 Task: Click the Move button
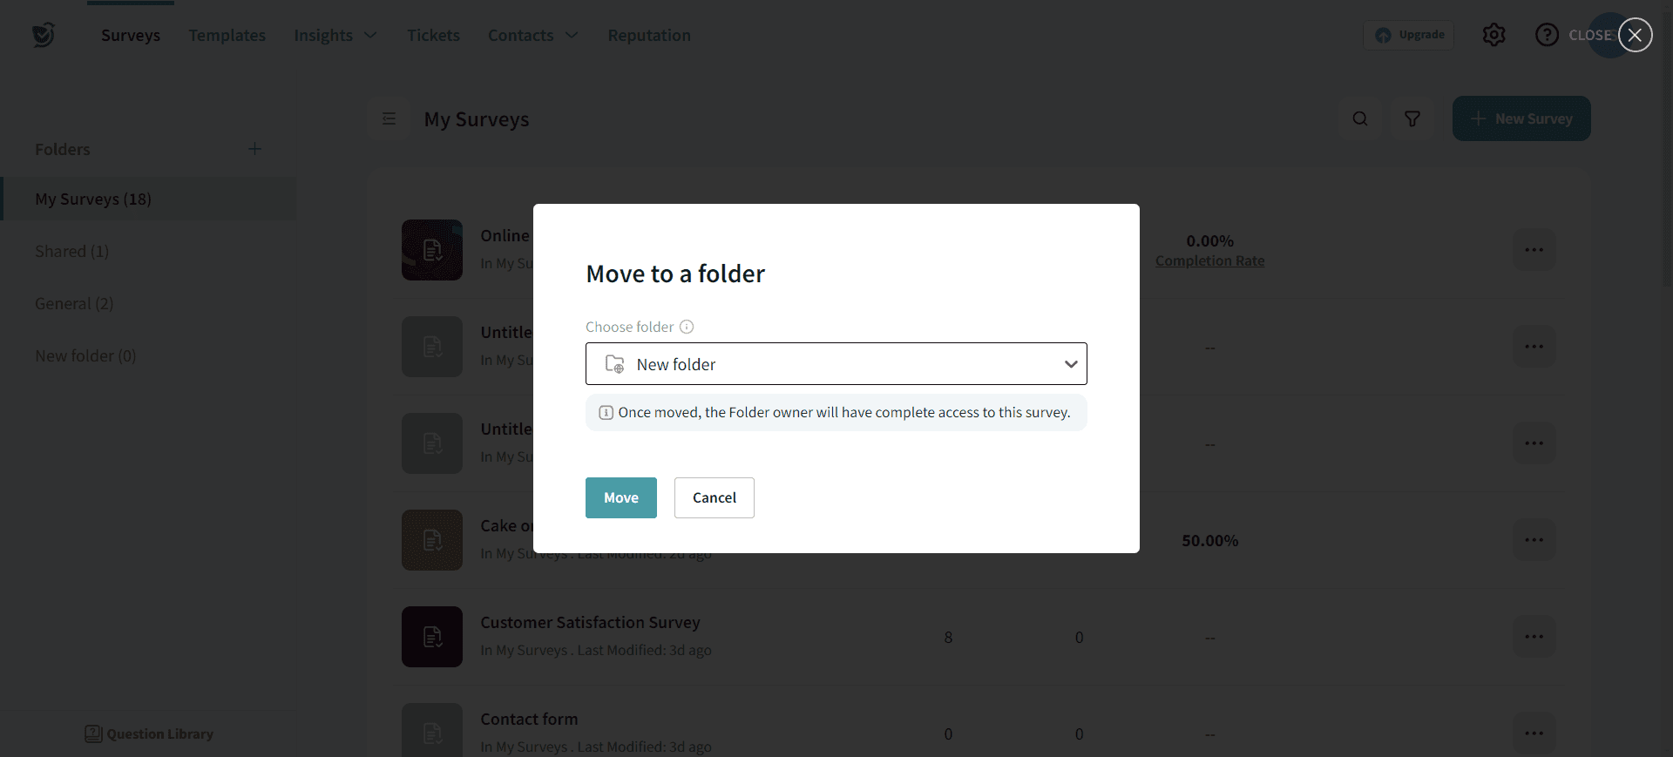[x=620, y=497]
